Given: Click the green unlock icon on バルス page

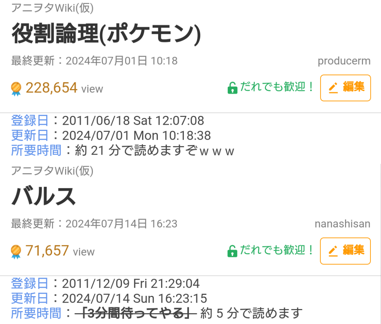Looking at the screenshot, I should tap(232, 251).
